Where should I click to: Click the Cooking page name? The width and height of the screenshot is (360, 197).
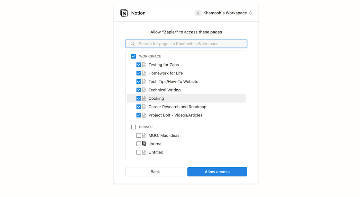coord(156,98)
